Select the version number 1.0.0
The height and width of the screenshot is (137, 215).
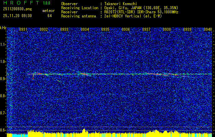coord(46,3)
